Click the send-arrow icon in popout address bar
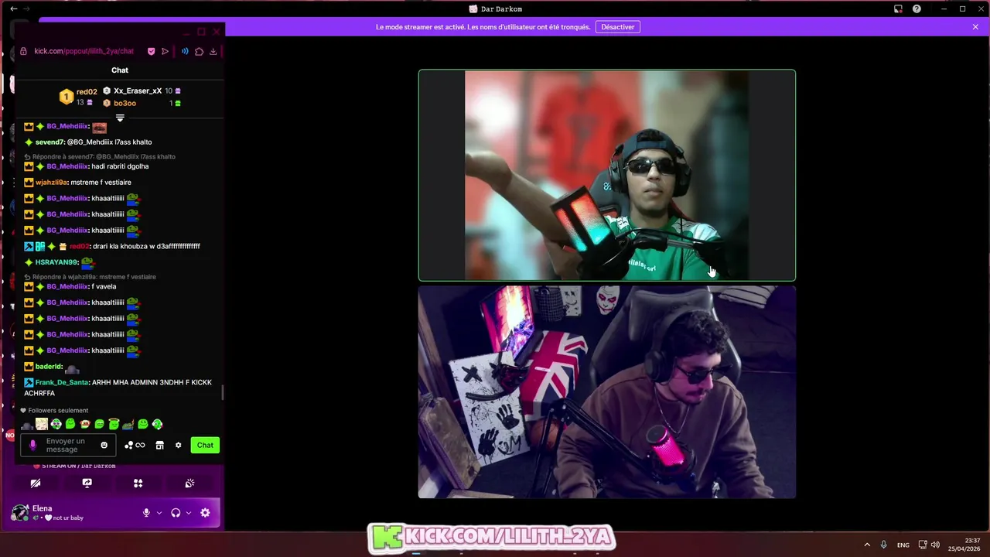This screenshot has height=557, width=990. 165,51
